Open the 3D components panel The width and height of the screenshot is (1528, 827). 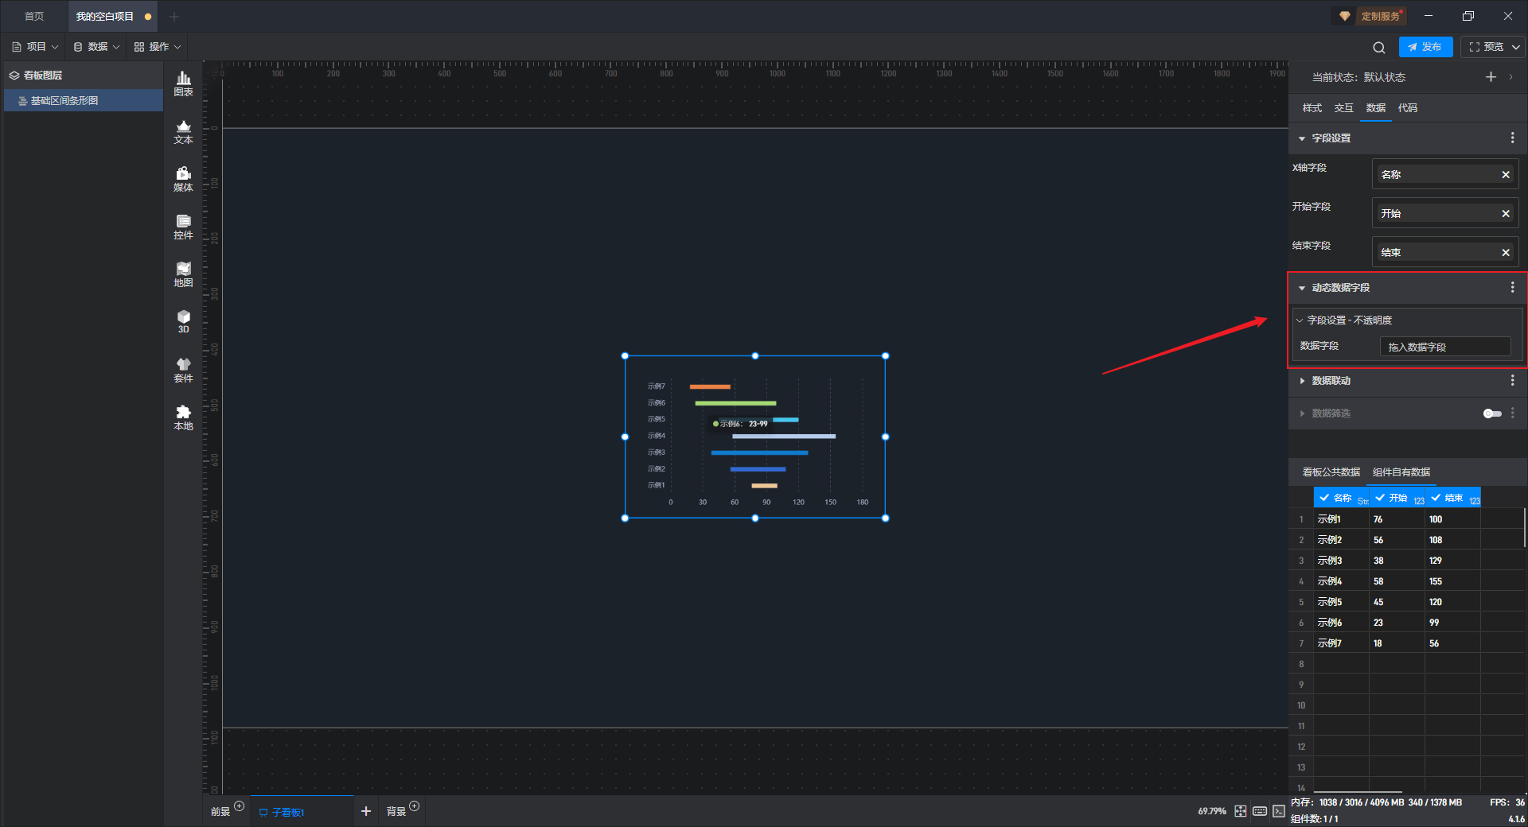(183, 321)
